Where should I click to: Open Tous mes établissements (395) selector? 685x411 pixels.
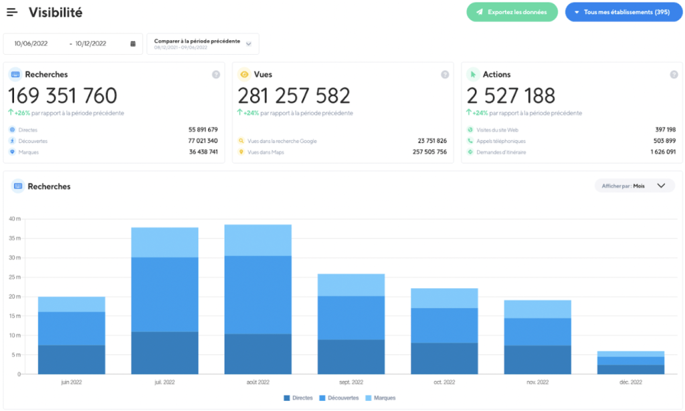623,12
